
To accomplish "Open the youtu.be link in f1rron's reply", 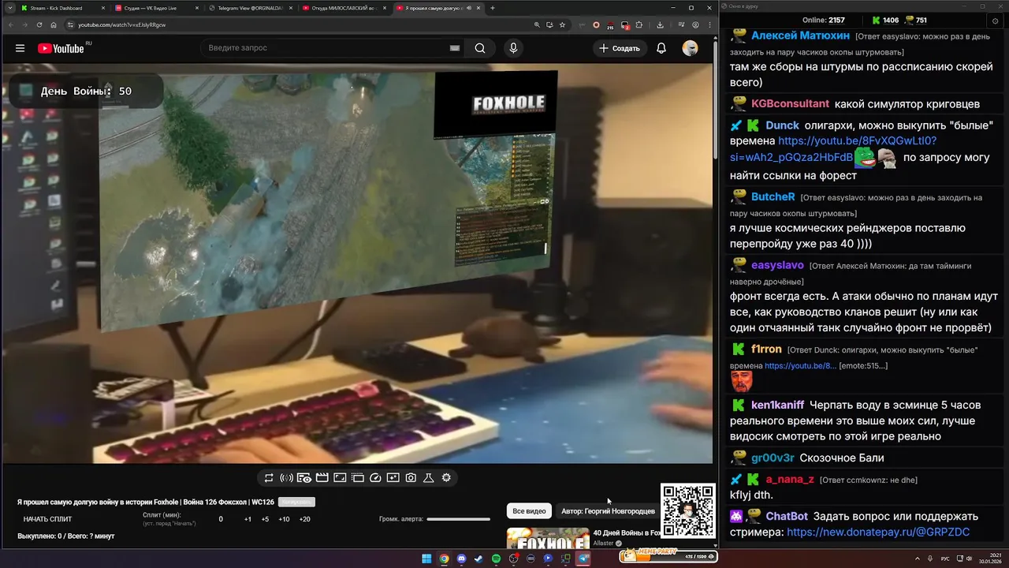I will [800, 366].
